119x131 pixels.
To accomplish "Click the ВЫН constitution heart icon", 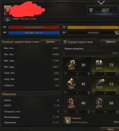I will pos(71,102).
